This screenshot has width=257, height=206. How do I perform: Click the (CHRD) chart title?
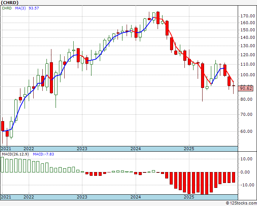(10, 3)
